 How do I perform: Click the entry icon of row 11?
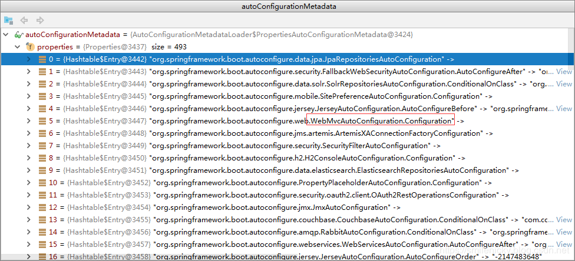click(x=42, y=195)
